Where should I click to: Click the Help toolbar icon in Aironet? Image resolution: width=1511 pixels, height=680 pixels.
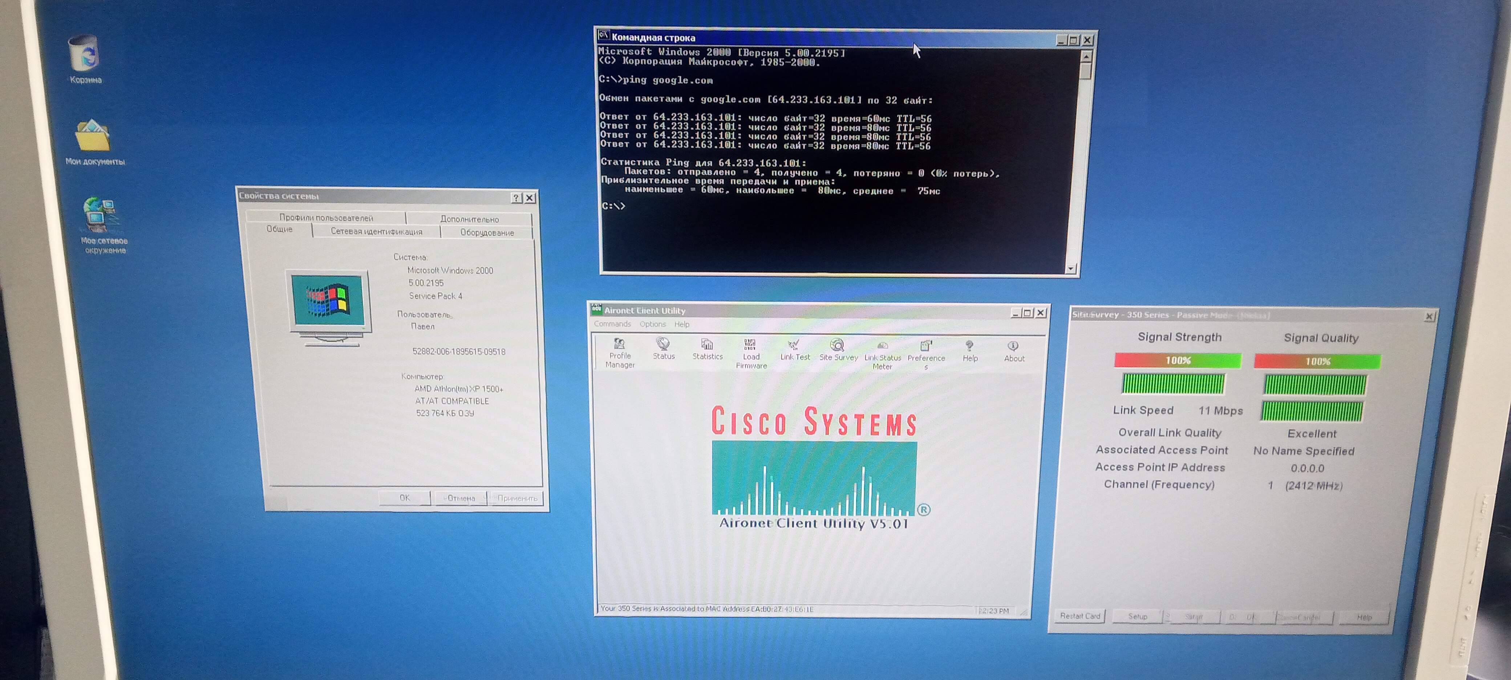pyautogui.click(x=970, y=351)
